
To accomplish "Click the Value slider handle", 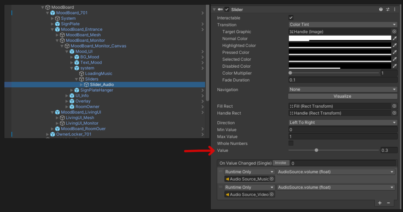I will (316, 150).
